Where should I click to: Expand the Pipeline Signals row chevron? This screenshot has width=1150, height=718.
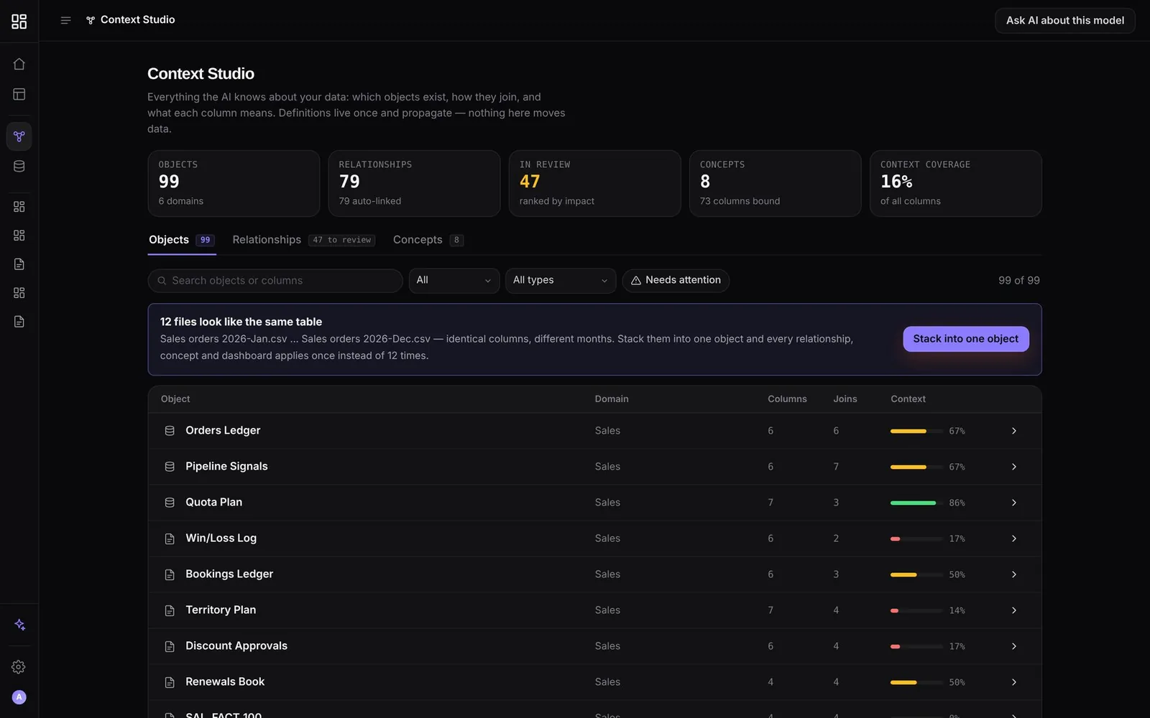point(1014,467)
